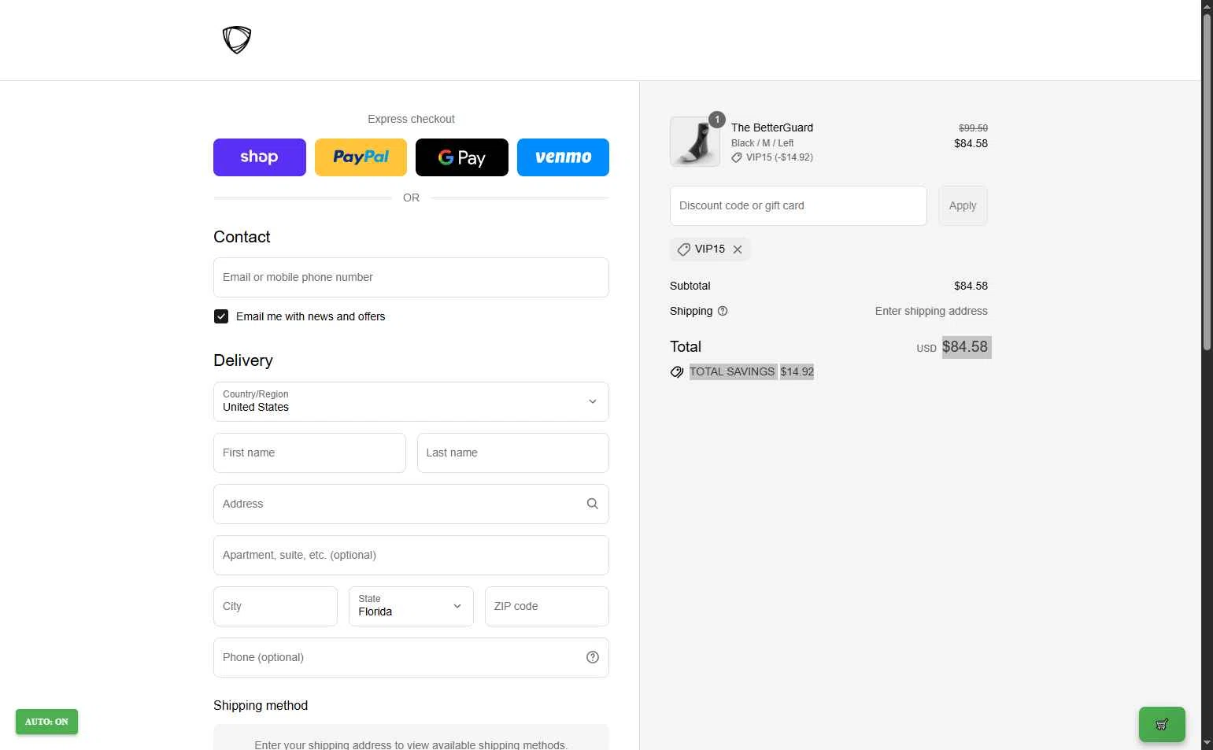The image size is (1213, 750).
Task: Click the Total Savings tag icon
Action: coord(677,371)
